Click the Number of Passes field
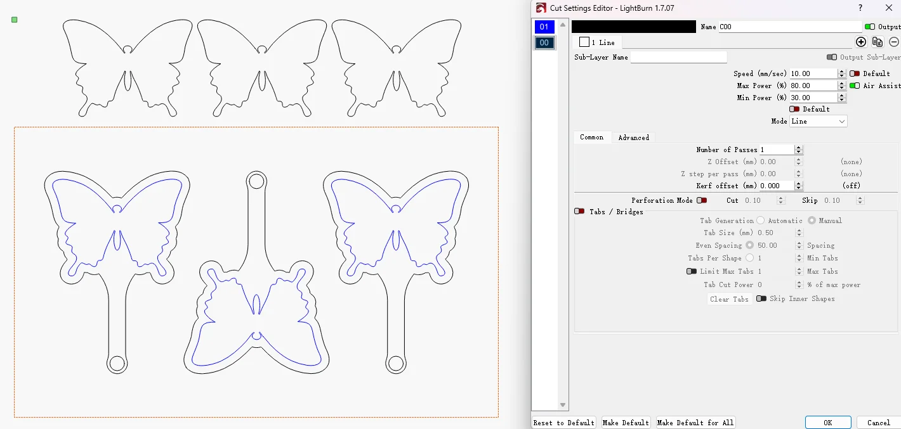 [777, 150]
